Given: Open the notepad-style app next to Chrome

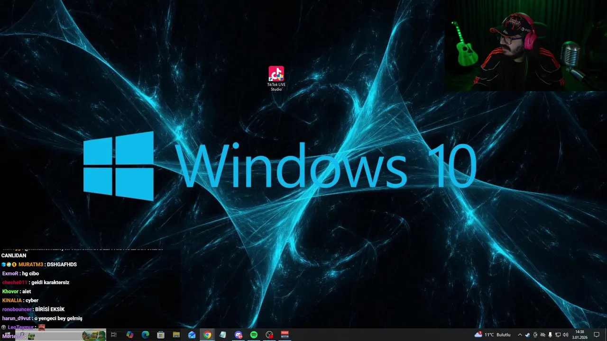Looking at the screenshot, I should pyautogui.click(x=222, y=335).
